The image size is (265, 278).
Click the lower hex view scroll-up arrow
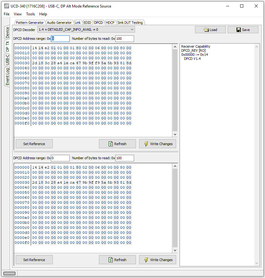[x=175, y=166]
